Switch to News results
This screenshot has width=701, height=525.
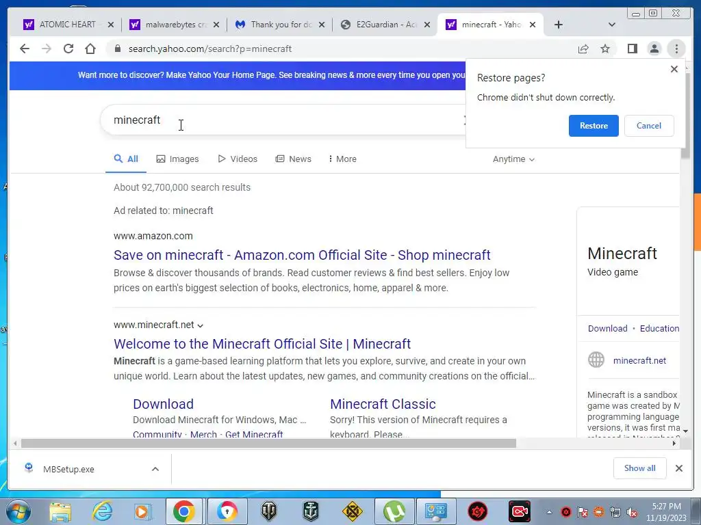tap(293, 159)
